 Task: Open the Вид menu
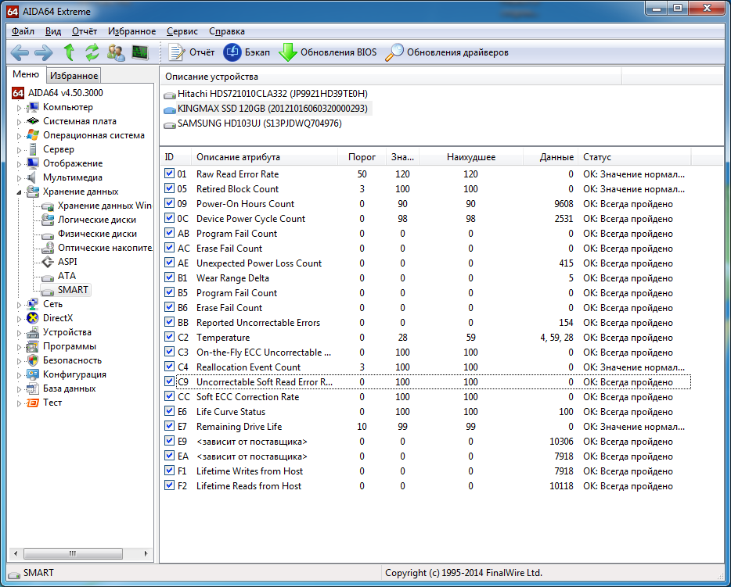tap(52, 31)
